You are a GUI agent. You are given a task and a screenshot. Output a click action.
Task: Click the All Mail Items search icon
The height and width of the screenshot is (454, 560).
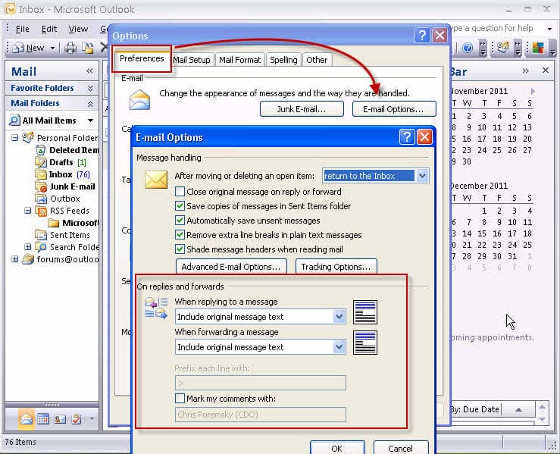[x=14, y=121]
